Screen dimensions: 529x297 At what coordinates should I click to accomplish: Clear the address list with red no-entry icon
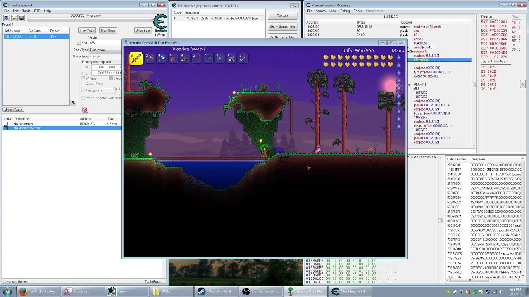click(85, 110)
